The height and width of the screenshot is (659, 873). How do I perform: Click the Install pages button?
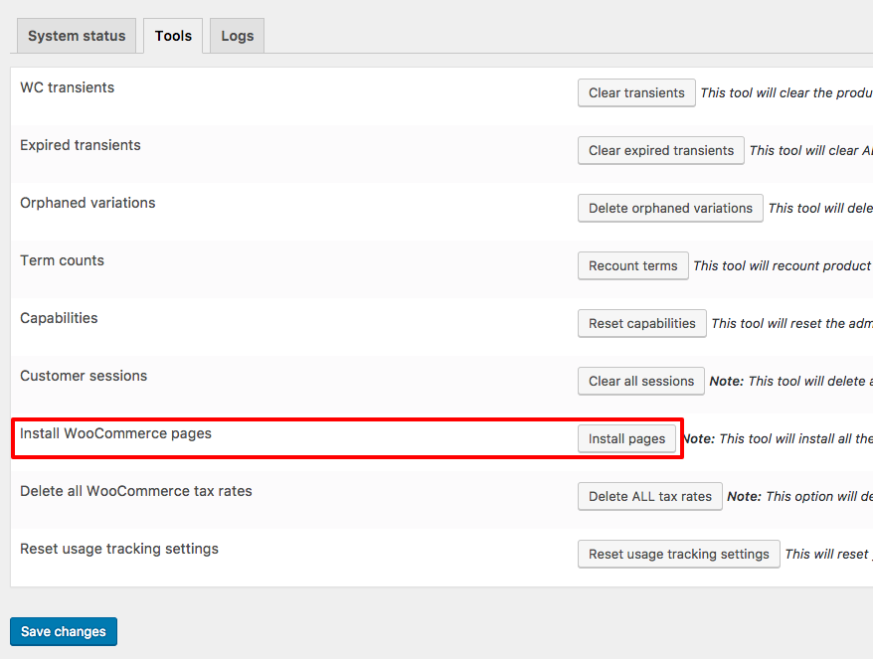(626, 438)
